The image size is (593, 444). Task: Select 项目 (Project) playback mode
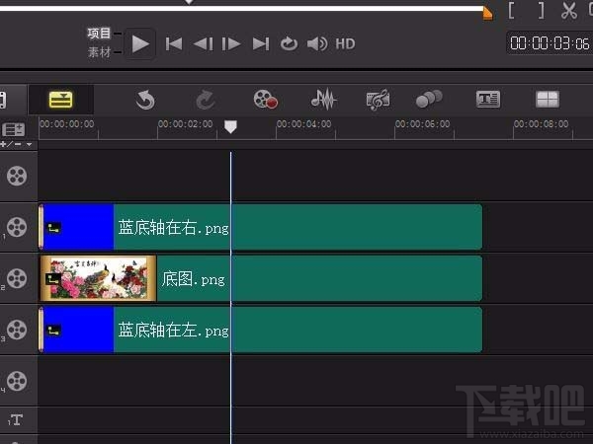pos(99,34)
